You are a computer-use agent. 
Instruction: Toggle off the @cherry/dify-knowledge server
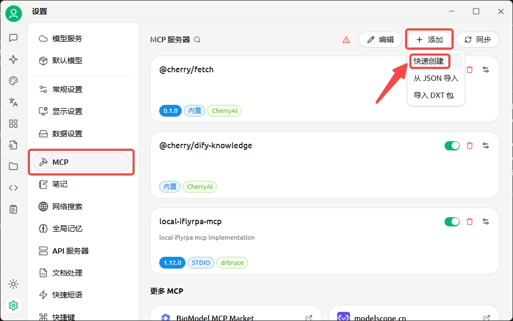tap(452, 146)
